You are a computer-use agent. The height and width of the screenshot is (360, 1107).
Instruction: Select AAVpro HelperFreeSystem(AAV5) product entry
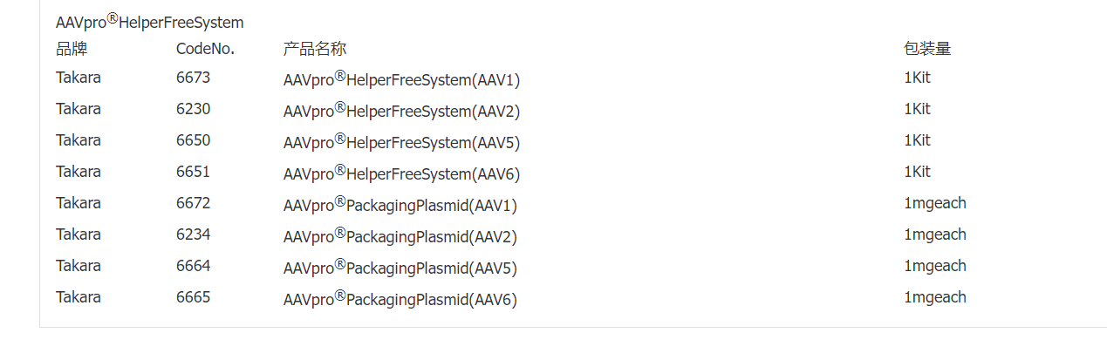coord(401,143)
